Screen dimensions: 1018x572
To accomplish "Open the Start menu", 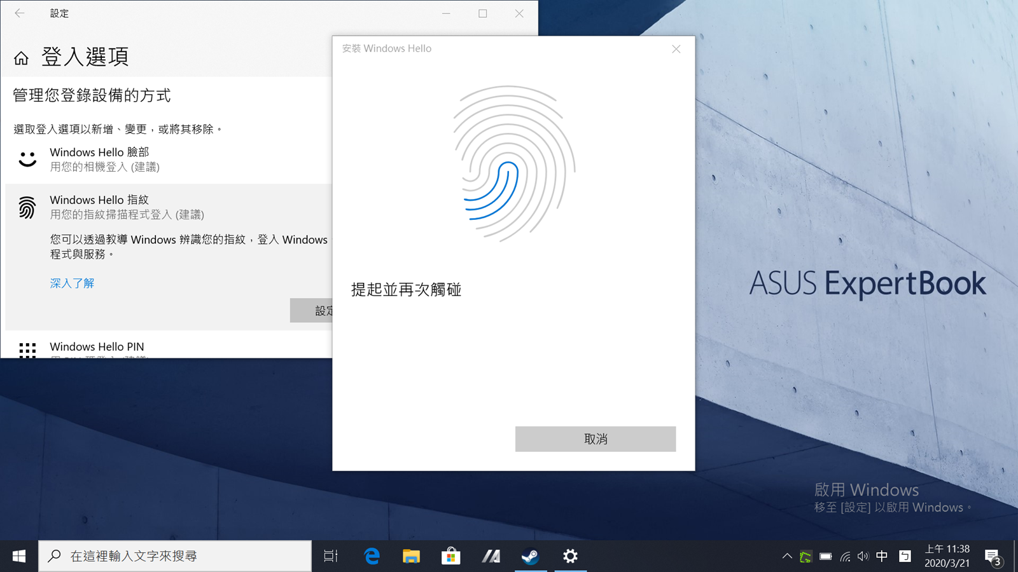I will (18, 555).
